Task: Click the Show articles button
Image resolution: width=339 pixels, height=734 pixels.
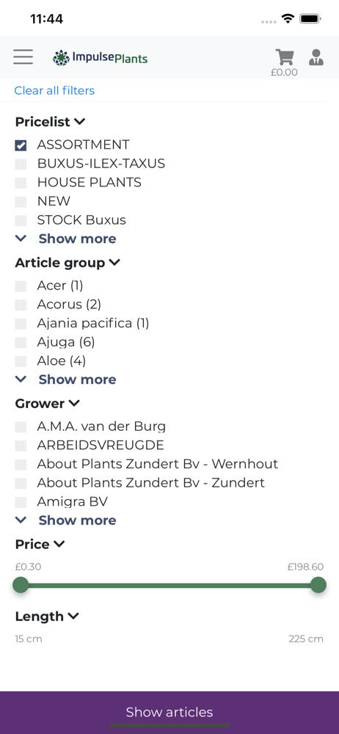Action: [169, 713]
